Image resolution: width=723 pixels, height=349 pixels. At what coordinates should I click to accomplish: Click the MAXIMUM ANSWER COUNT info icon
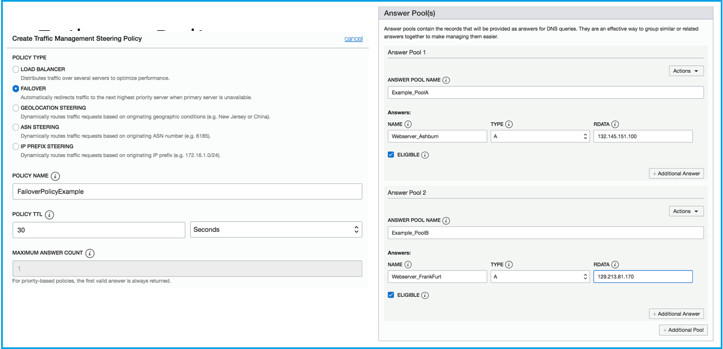[90, 253]
